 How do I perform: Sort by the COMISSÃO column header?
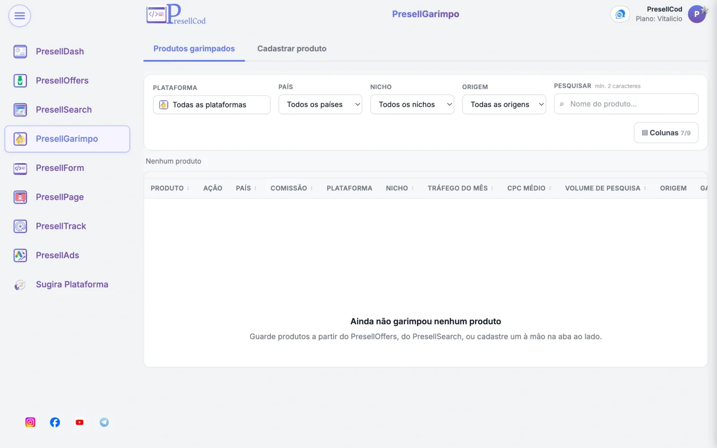pos(292,188)
